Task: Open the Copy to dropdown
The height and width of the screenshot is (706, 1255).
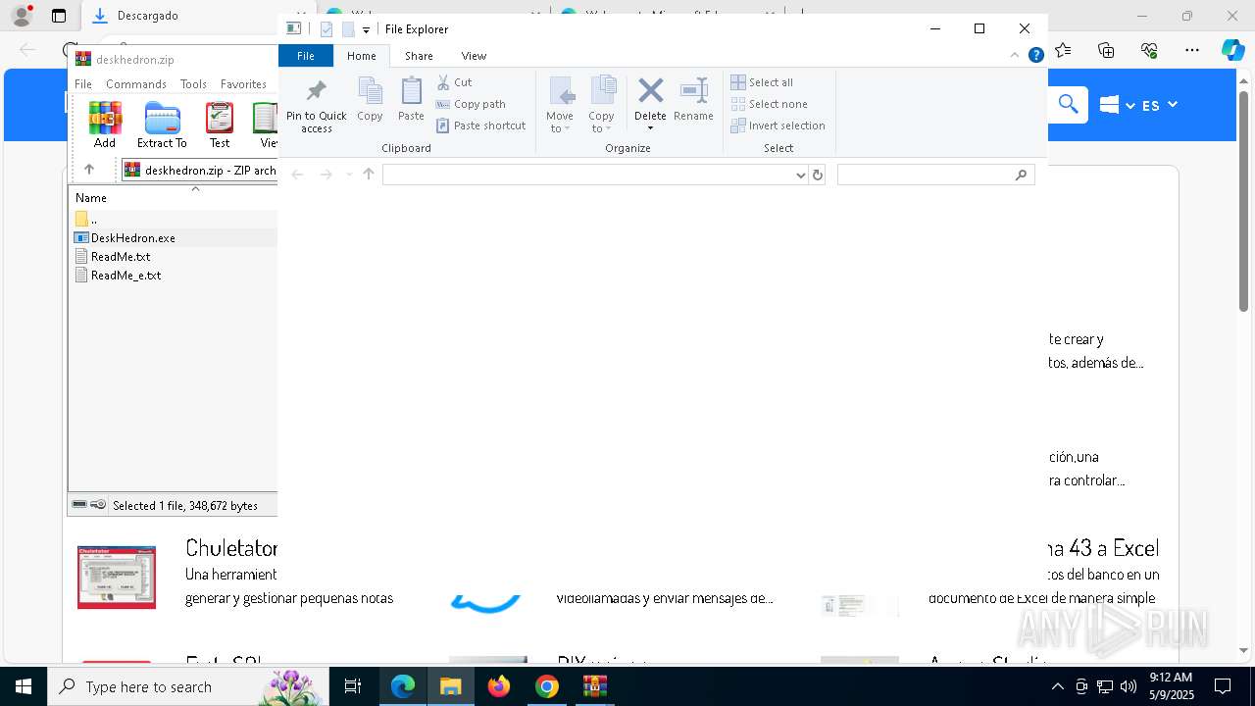Action: [601, 105]
